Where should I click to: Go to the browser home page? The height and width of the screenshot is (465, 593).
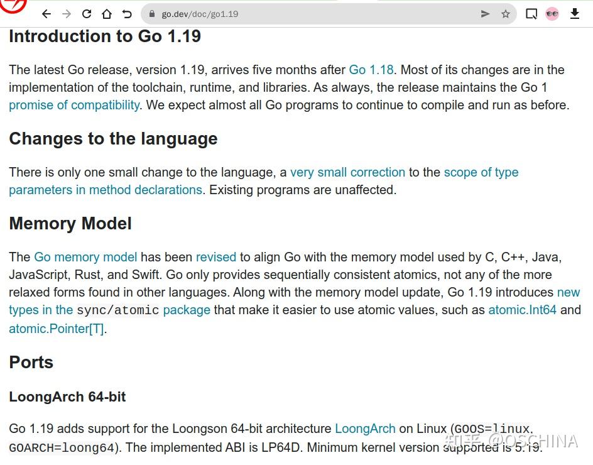pos(107,14)
